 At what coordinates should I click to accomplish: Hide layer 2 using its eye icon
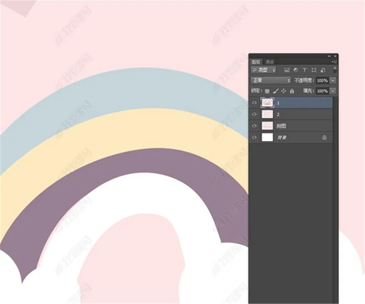(254, 114)
